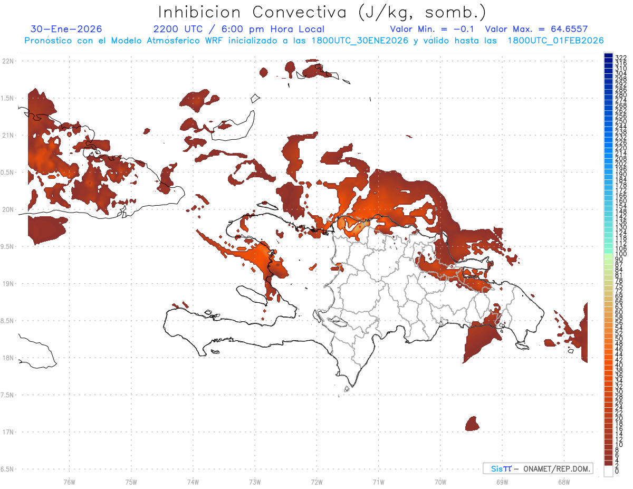633x489 pixels.
Task: Click the '202' value on the color scale
Action: point(621,164)
